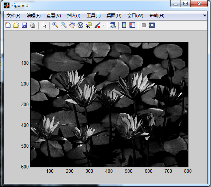Open the 文件(F) menu

click(13, 16)
